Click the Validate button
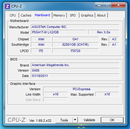The width and height of the screenshot is (130, 129). click(90, 120)
